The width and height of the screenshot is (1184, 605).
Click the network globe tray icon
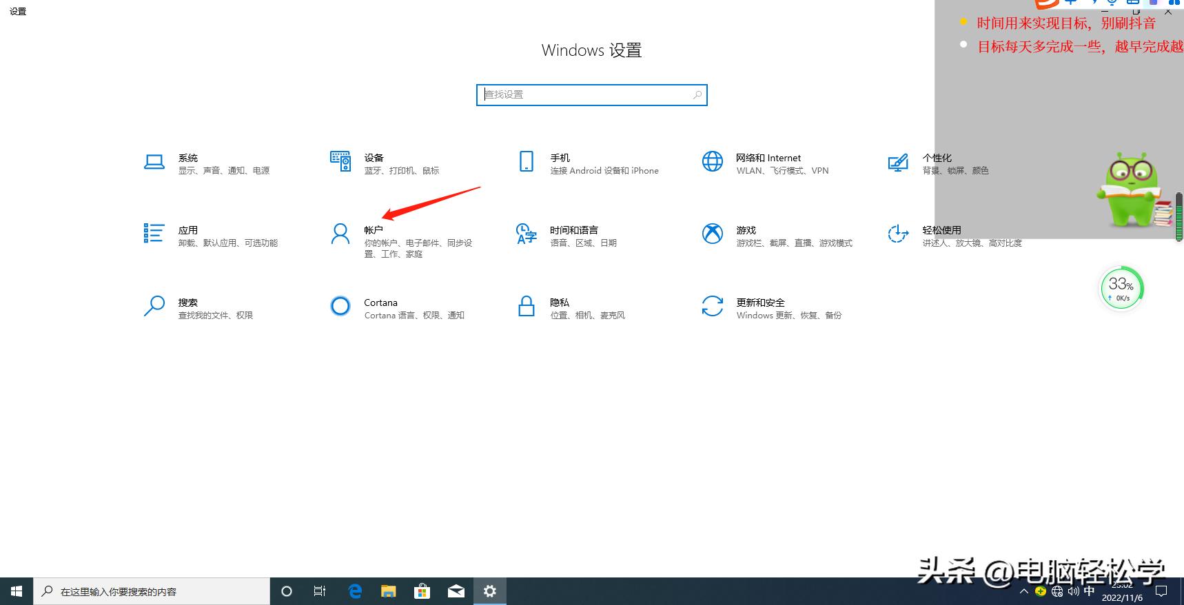[1057, 591]
